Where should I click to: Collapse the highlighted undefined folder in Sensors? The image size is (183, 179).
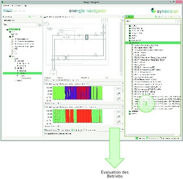[x=127, y=43]
